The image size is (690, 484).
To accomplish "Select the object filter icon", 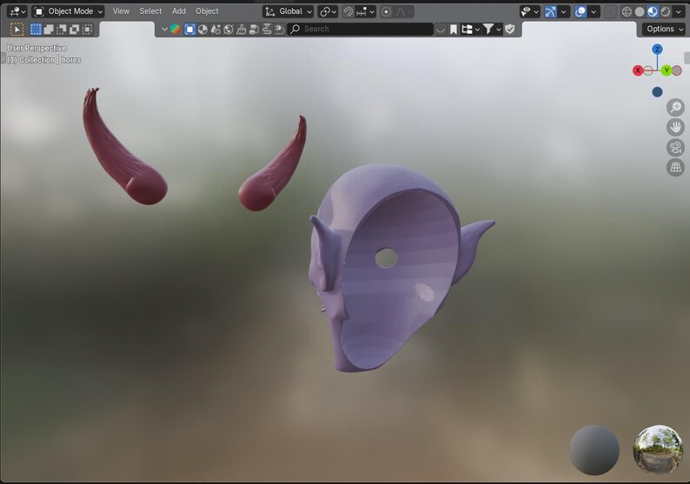I will (x=189, y=29).
